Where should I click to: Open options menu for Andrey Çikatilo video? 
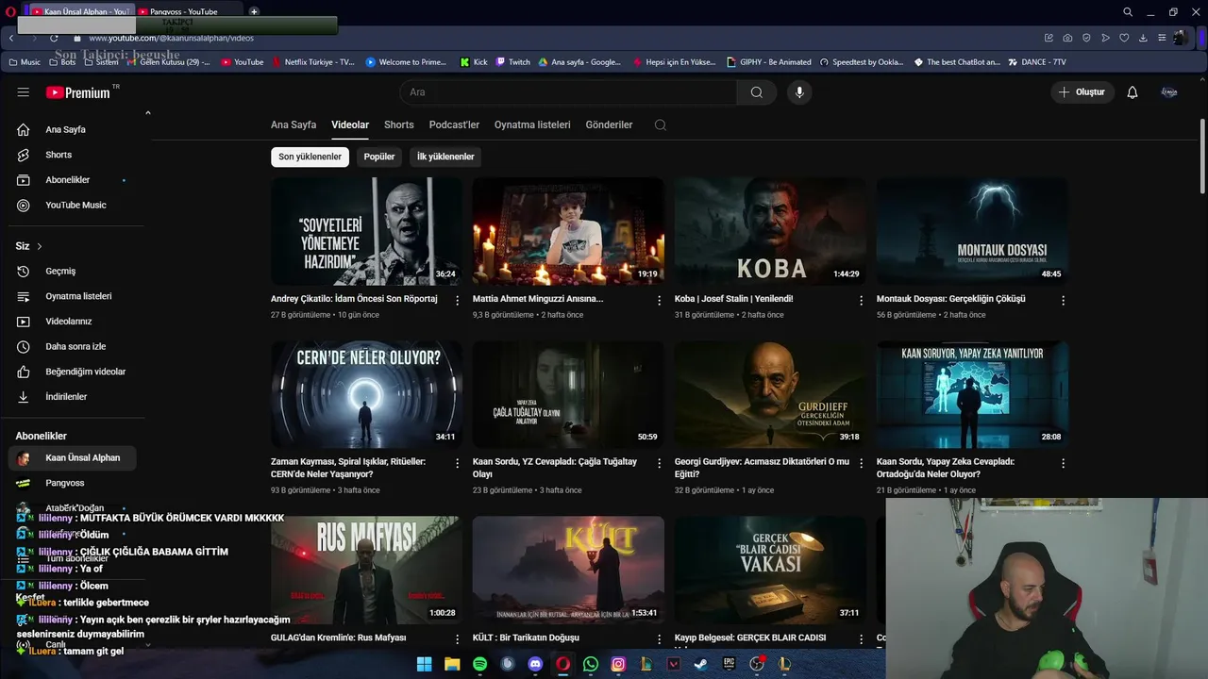(x=458, y=300)
